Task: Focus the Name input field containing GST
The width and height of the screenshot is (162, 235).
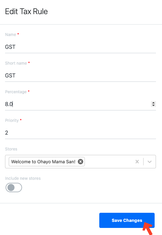Action: tap(80, 47)
